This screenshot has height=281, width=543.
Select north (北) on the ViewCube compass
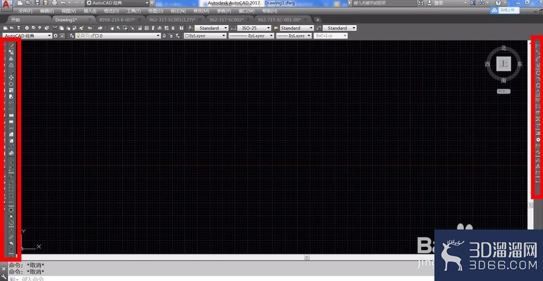(x=503, y=48)
